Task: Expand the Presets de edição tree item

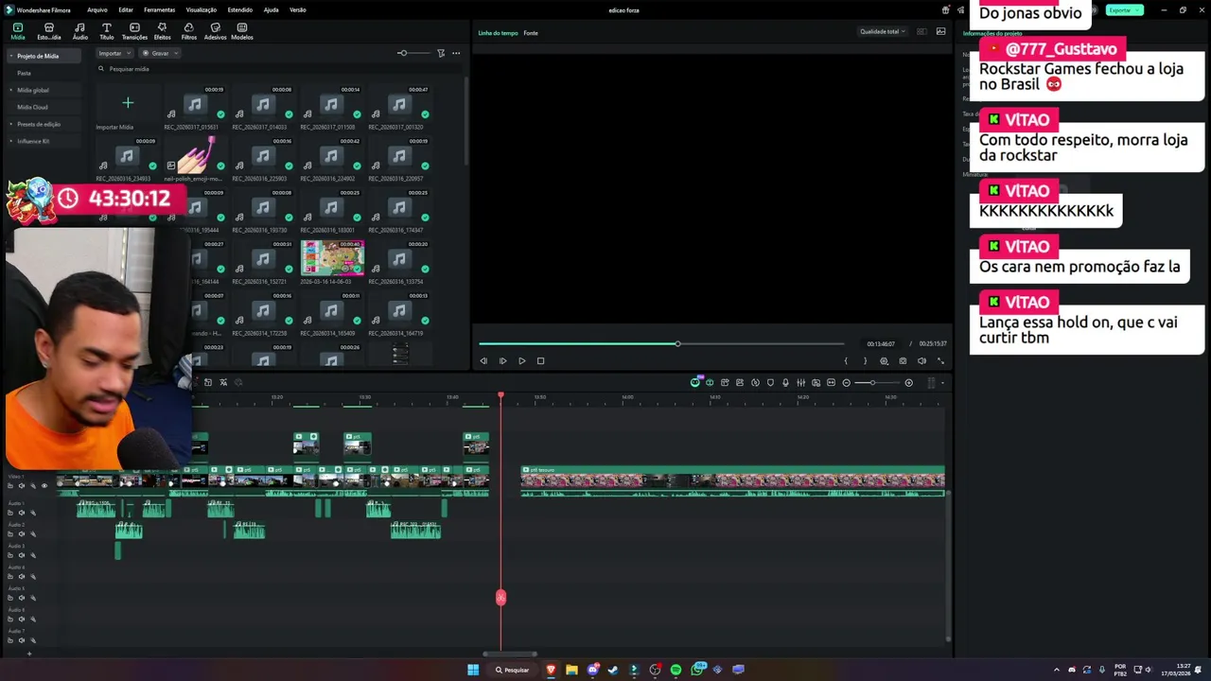Action: point(10,124)
